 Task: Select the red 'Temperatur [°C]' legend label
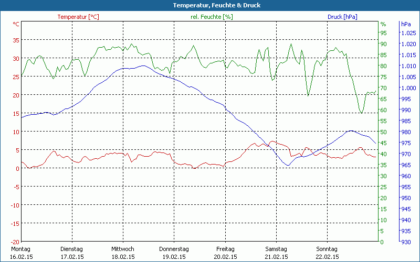pyautogui.click(x=78, y=17)
